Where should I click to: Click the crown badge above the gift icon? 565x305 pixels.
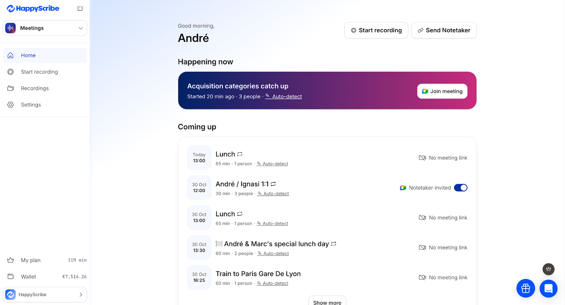(x=548, y=269)
